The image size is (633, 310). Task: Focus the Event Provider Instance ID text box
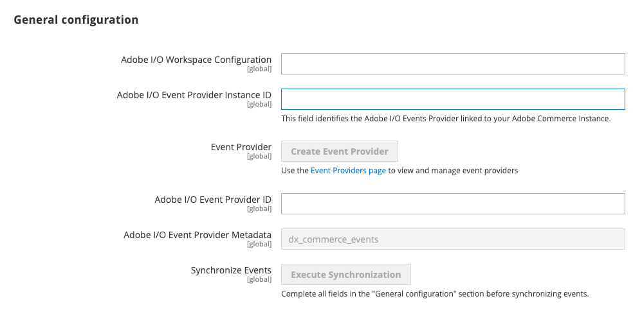pyautogui.click(x=453, y=99)
